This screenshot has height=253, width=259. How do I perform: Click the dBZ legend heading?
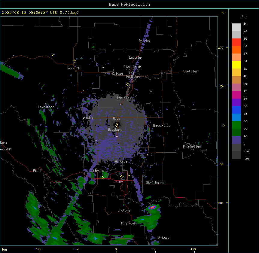coord(243,16)
